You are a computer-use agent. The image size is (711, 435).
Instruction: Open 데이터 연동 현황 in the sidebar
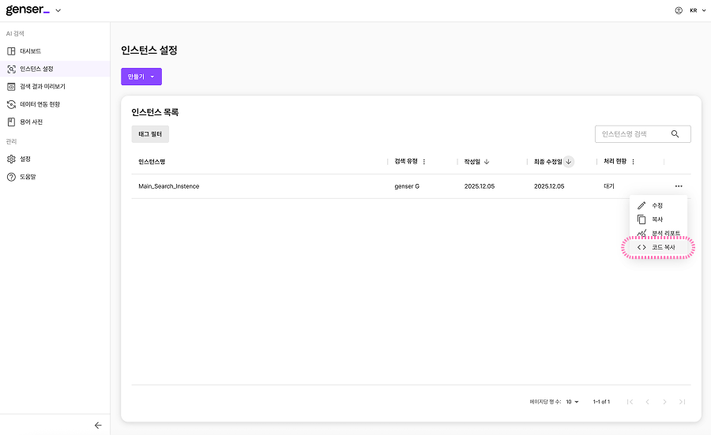(39, 104)
